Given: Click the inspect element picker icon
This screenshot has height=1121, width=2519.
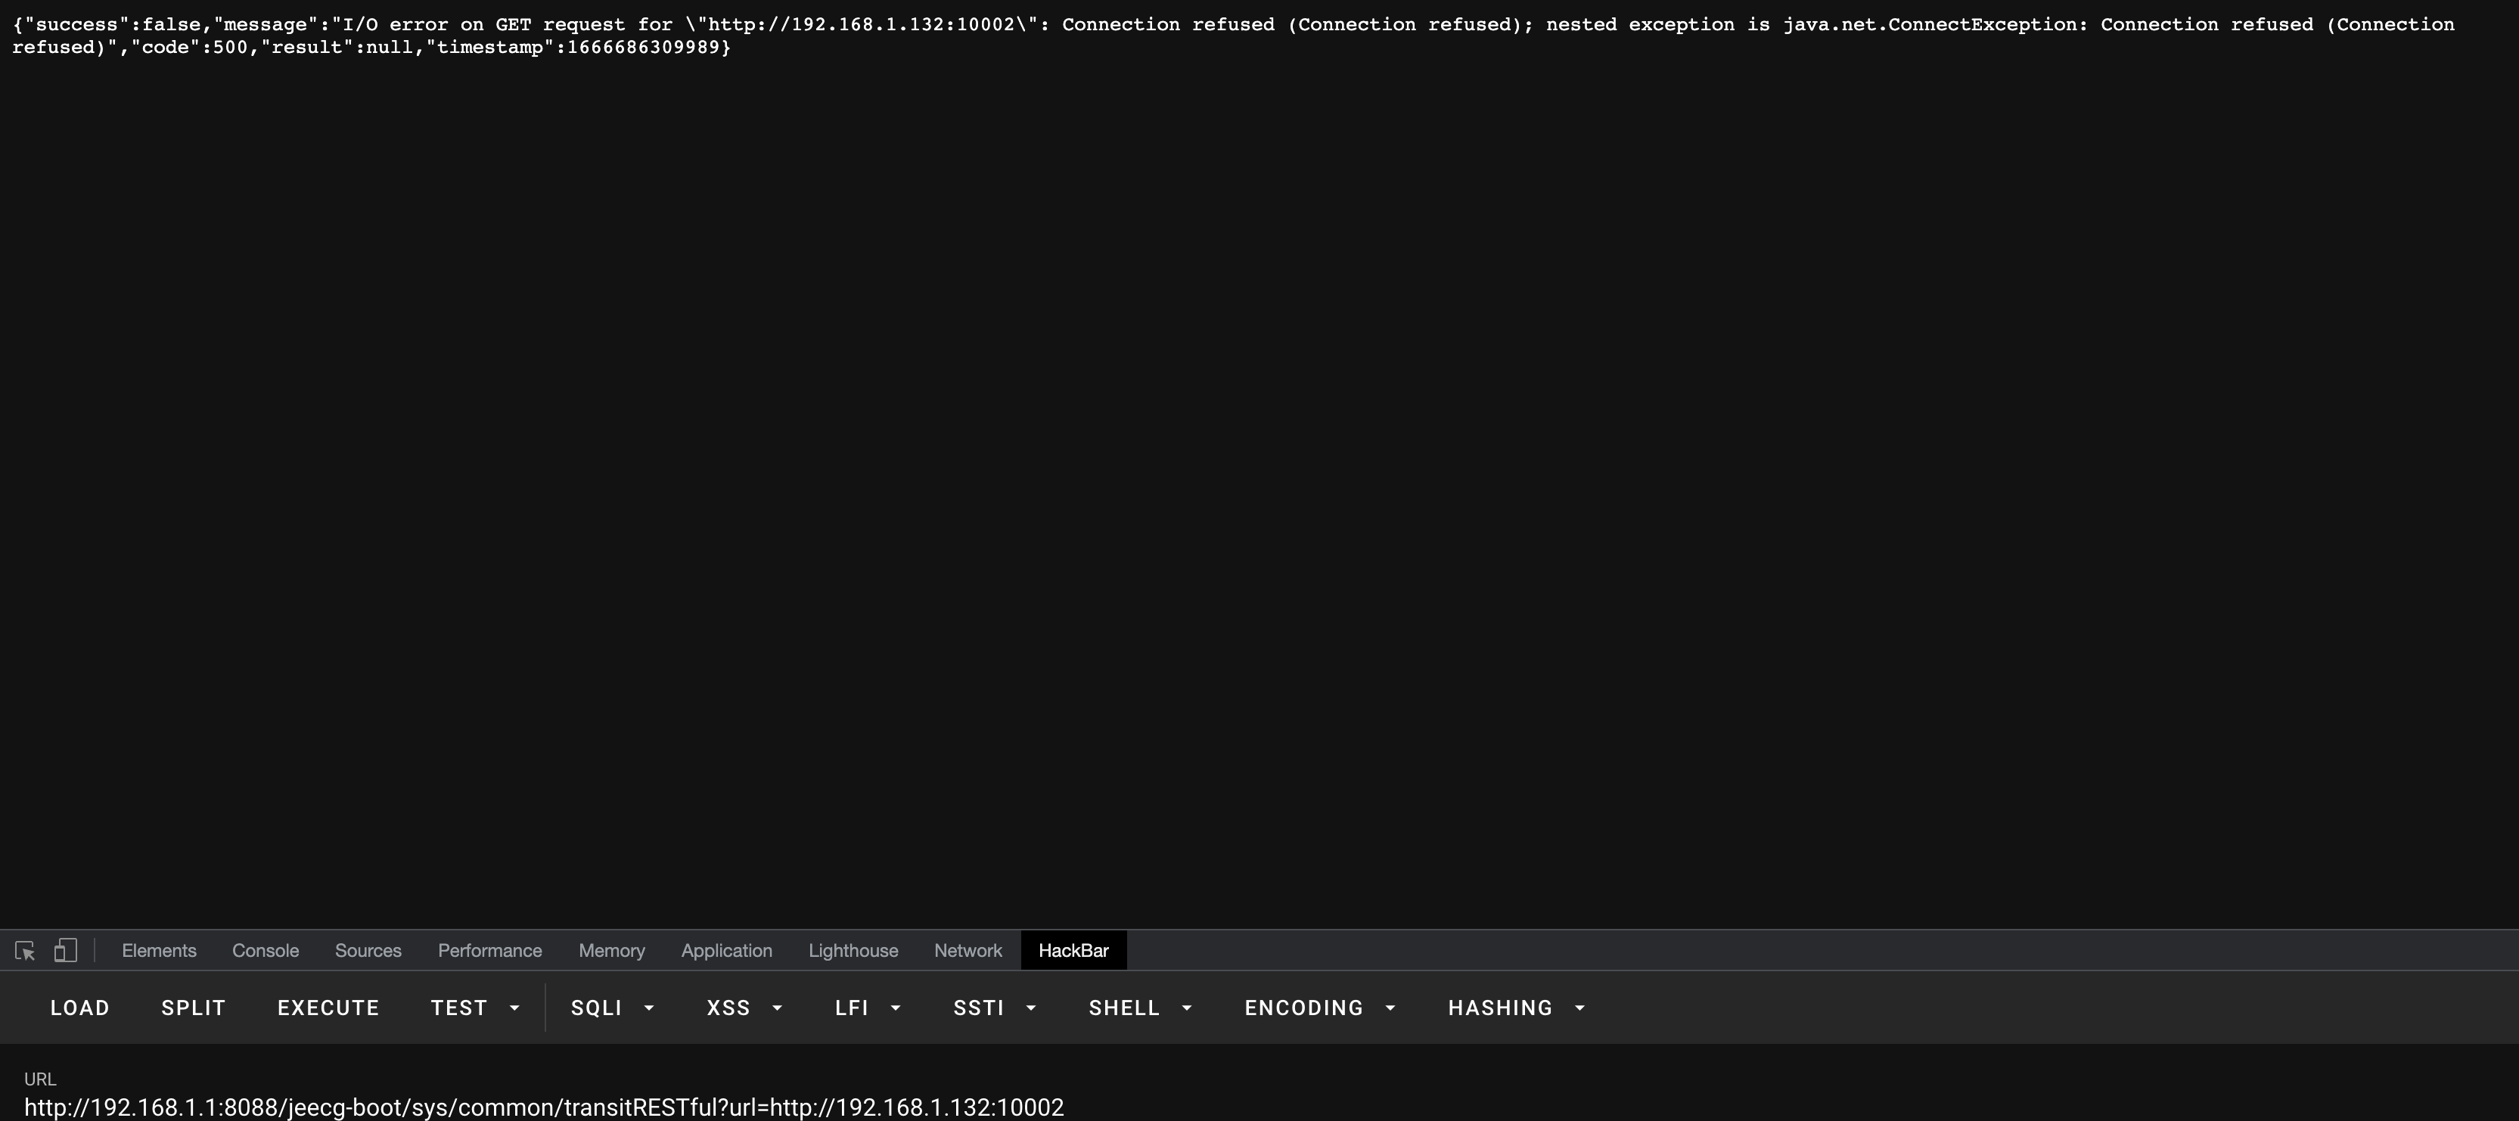Looking at the screenshot, I should (x=26, y=951).
